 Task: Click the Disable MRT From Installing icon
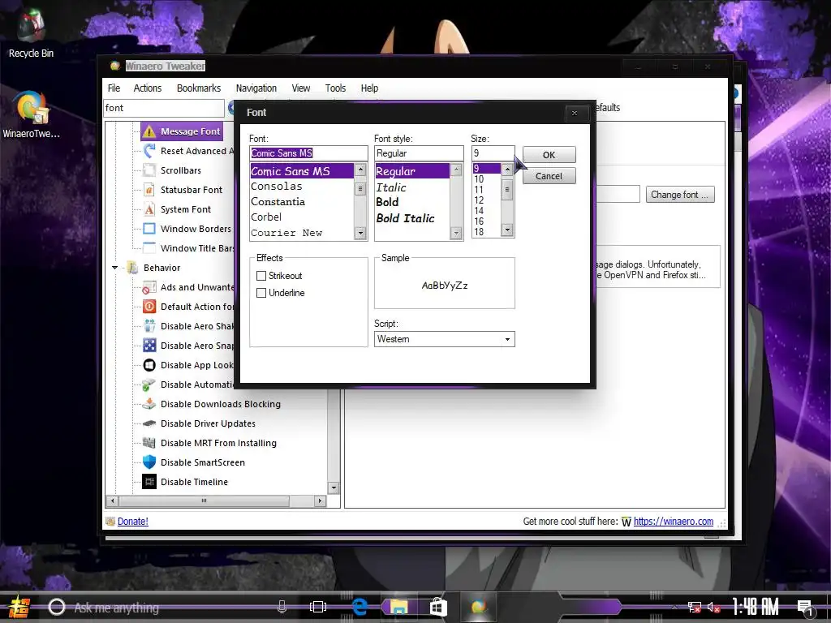click(149, 443)
